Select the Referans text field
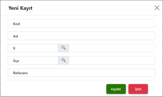The width and height of the screenshot is (163, 97). pyautogui.click(x=82, y=73)
